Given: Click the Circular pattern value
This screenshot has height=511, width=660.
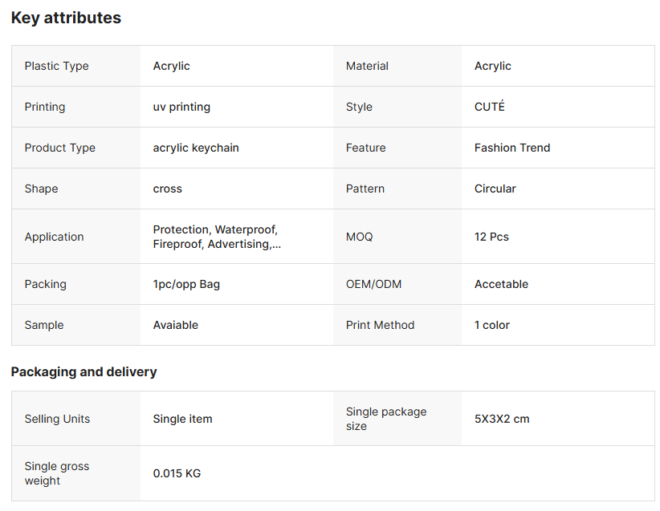Looking at the screenshot, I should click(495, 189).
